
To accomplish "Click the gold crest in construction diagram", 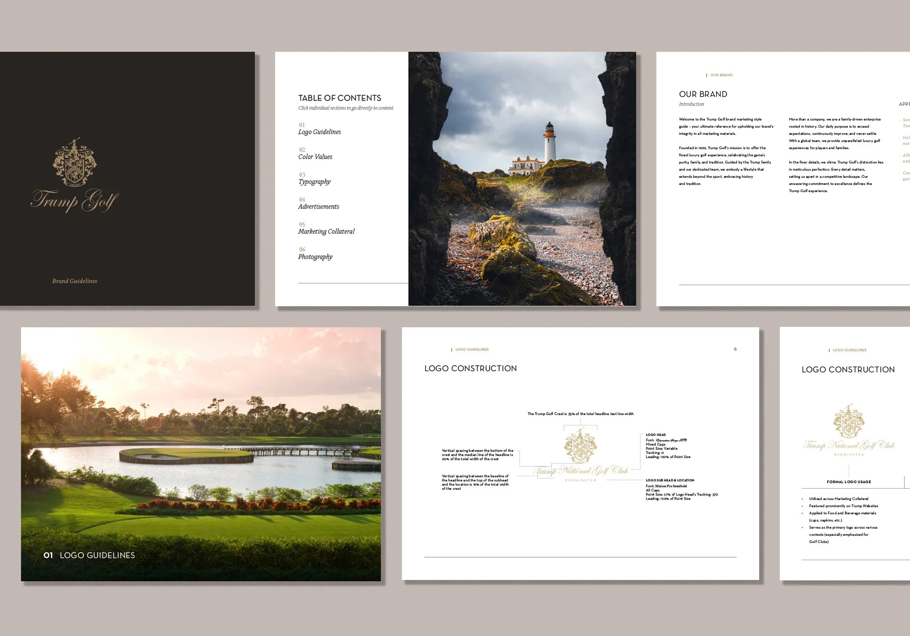I will pos(580,445).
